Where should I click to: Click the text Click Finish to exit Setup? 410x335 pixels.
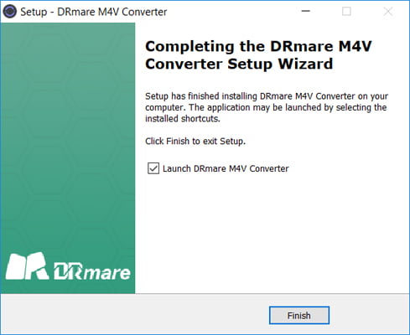[195, 141]
